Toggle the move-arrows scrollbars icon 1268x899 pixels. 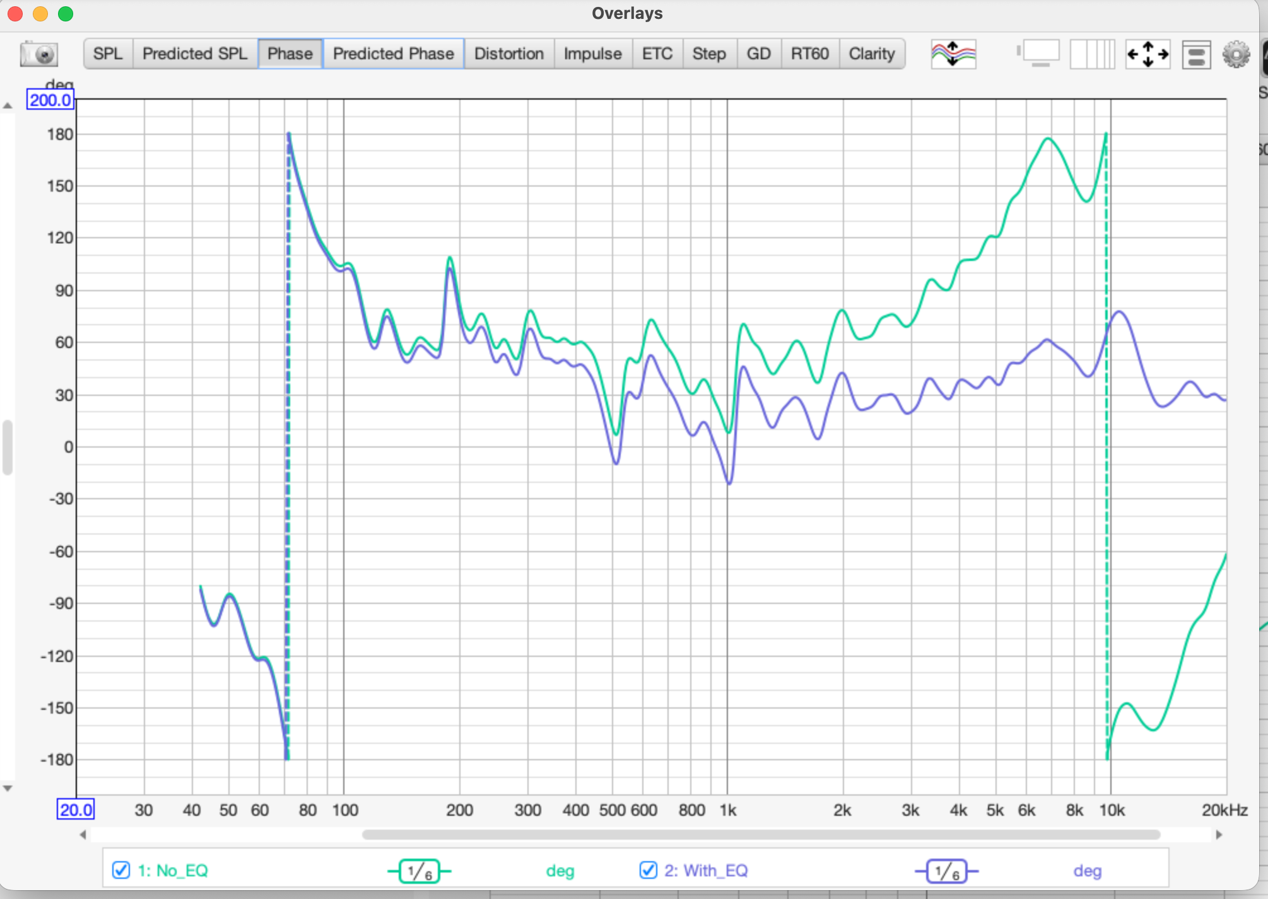point(1148,54)
